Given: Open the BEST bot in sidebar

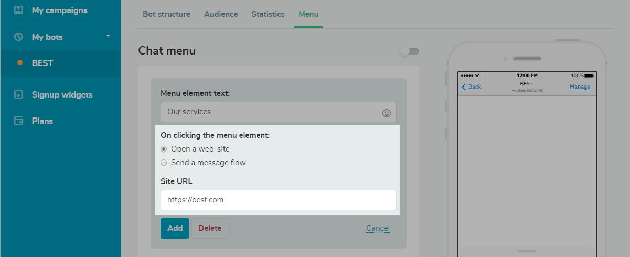Looking at the screenshot, I should 42,63.
